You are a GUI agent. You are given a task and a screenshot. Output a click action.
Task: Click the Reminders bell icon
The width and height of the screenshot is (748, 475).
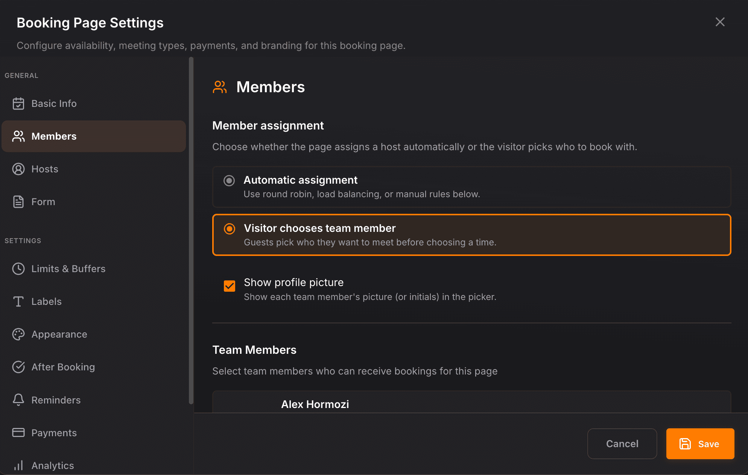tap(18, 400)
